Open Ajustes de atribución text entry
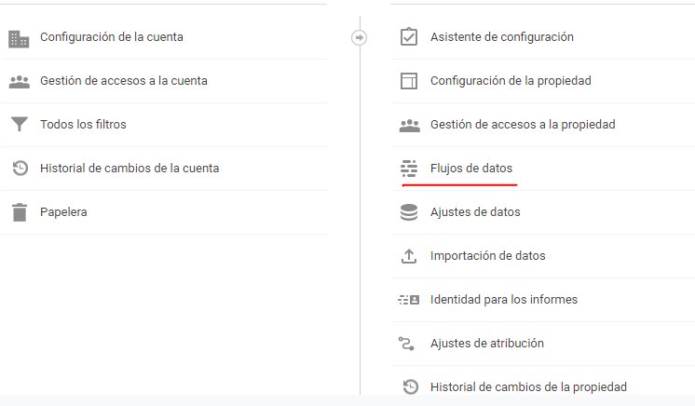 click(x=486, y=344)
